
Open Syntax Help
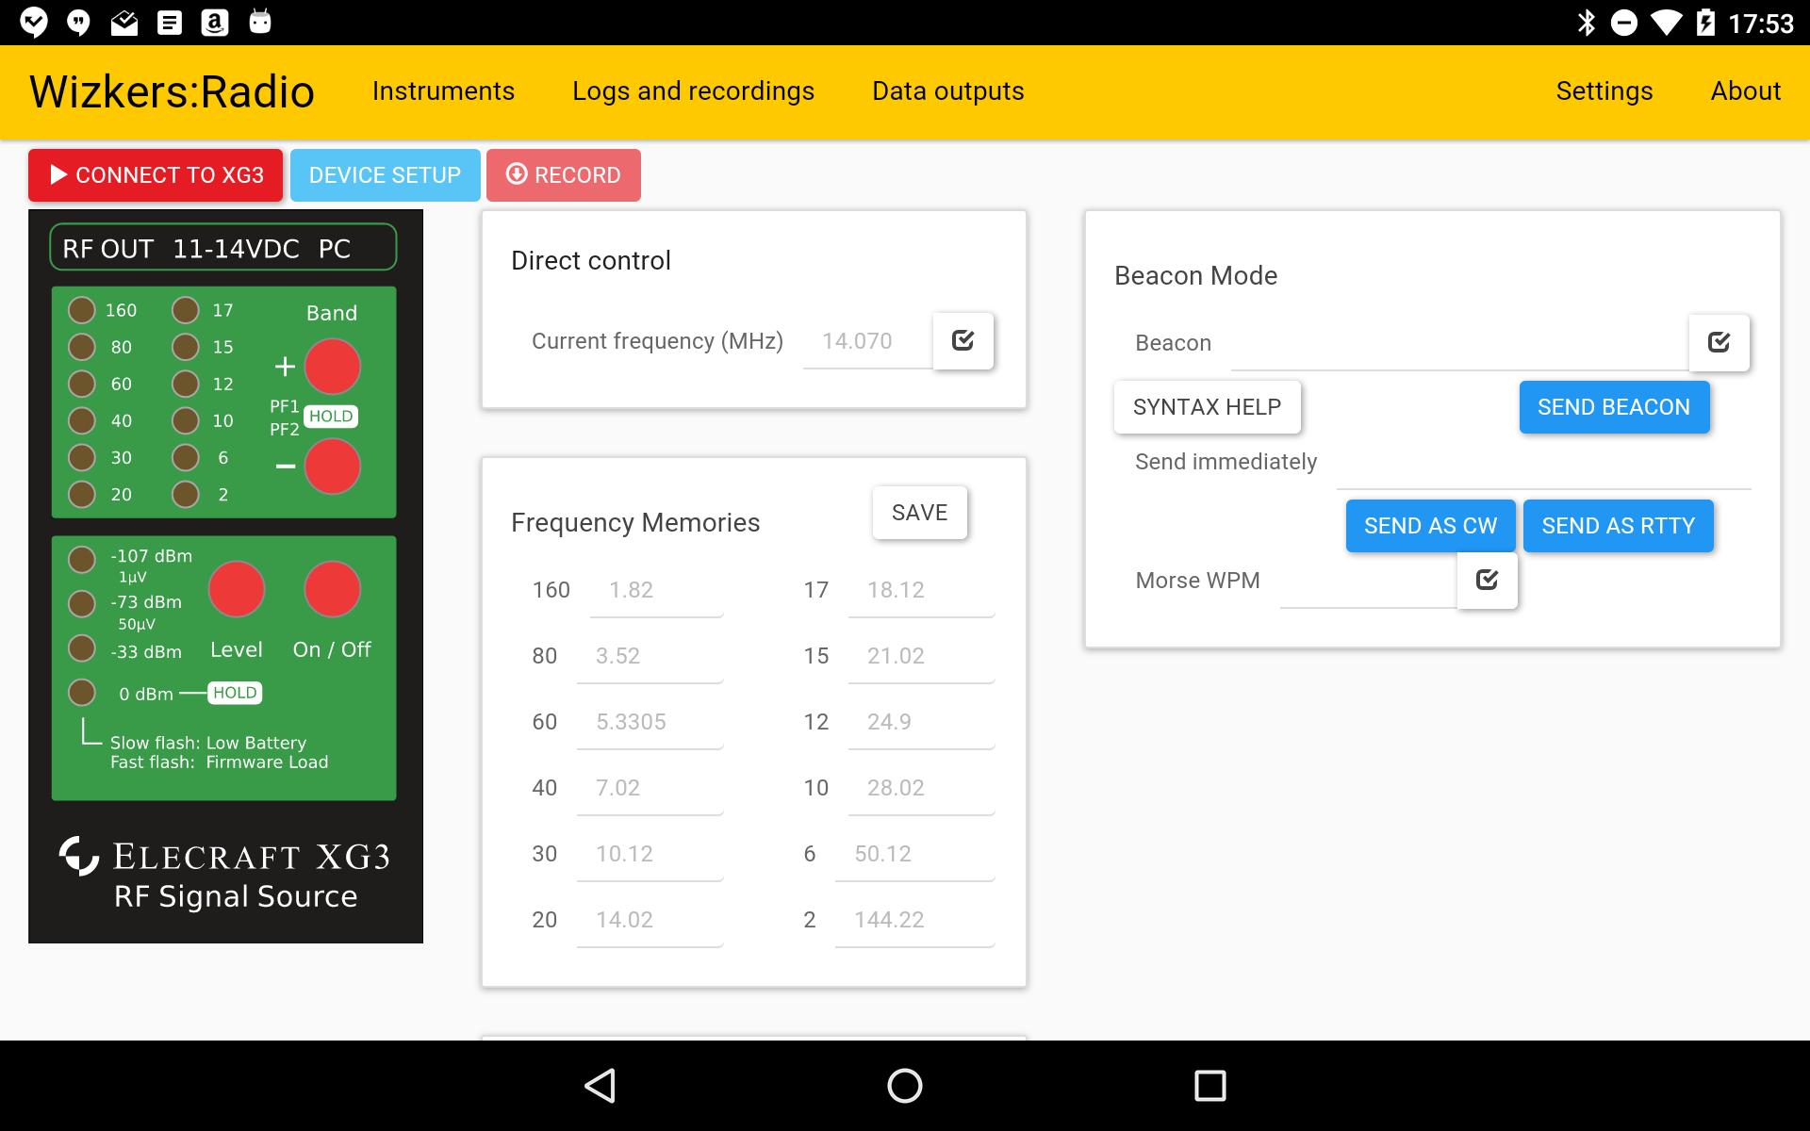1207,407
